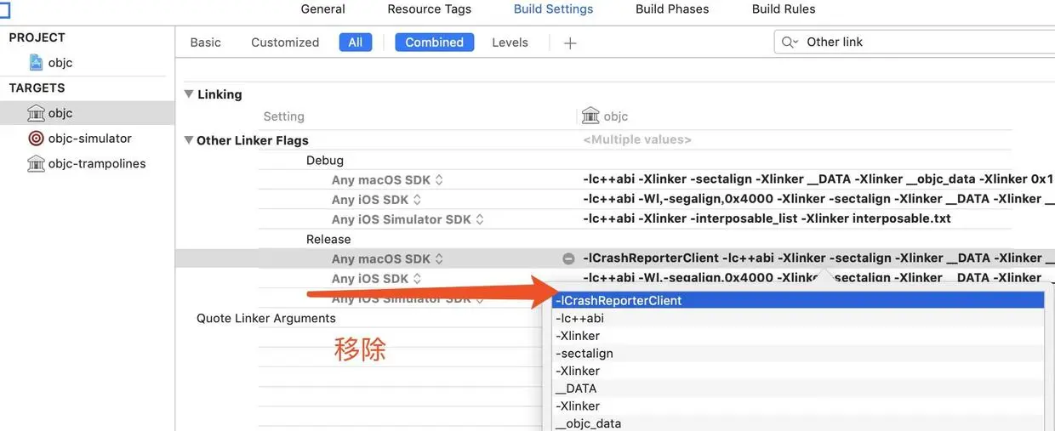Click Release configuration row
Screen dimensions: 1055x431
328,240
